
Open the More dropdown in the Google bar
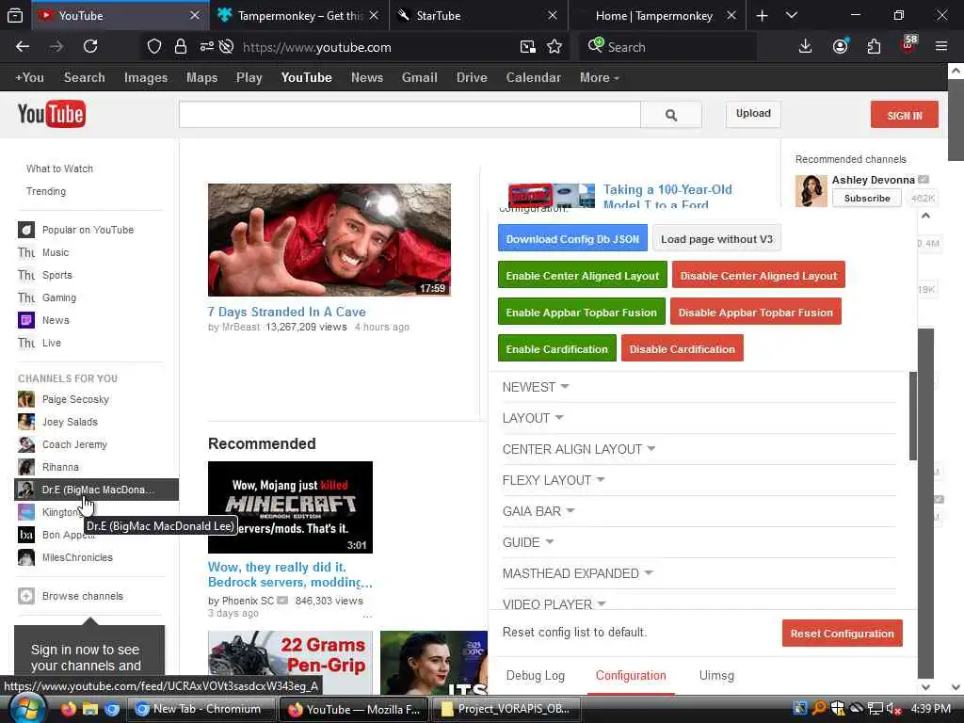[599, 78]
